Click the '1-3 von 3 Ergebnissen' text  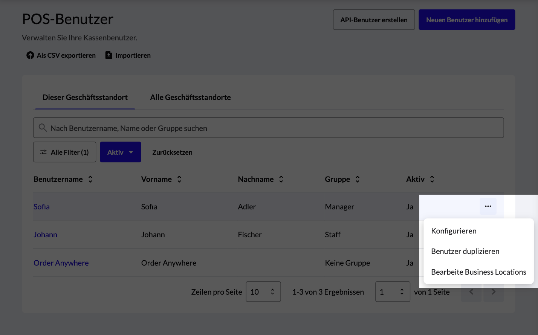pyautogui.click(x=328, y=292)
